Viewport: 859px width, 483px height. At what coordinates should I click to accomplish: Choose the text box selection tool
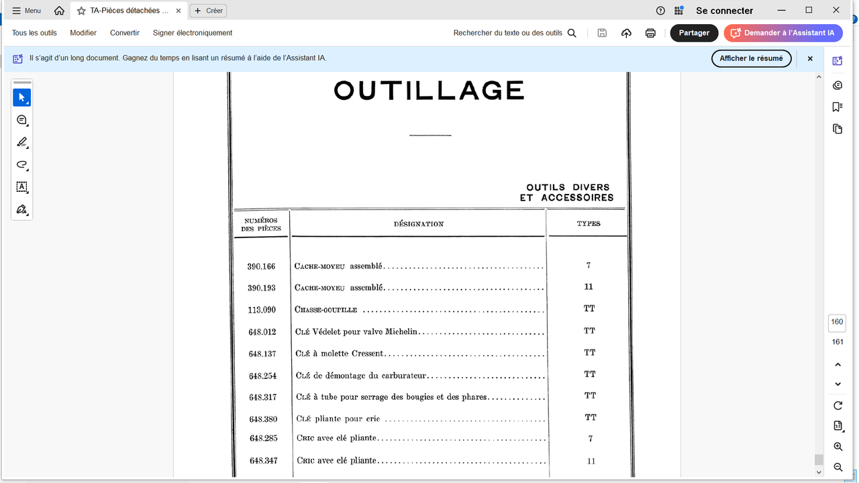coord(21,187)
